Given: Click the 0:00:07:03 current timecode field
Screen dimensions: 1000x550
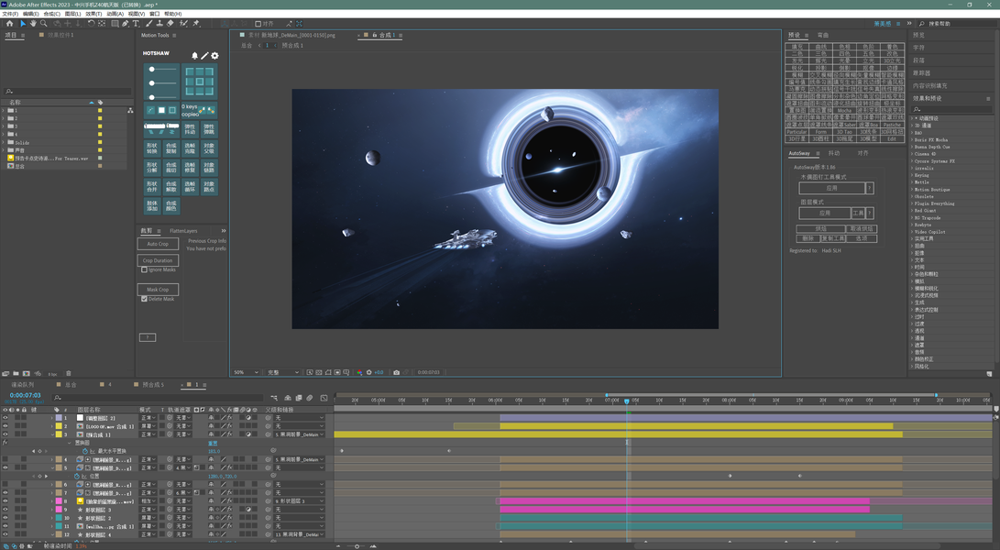Looking at the screenshot, I should 26,396.
